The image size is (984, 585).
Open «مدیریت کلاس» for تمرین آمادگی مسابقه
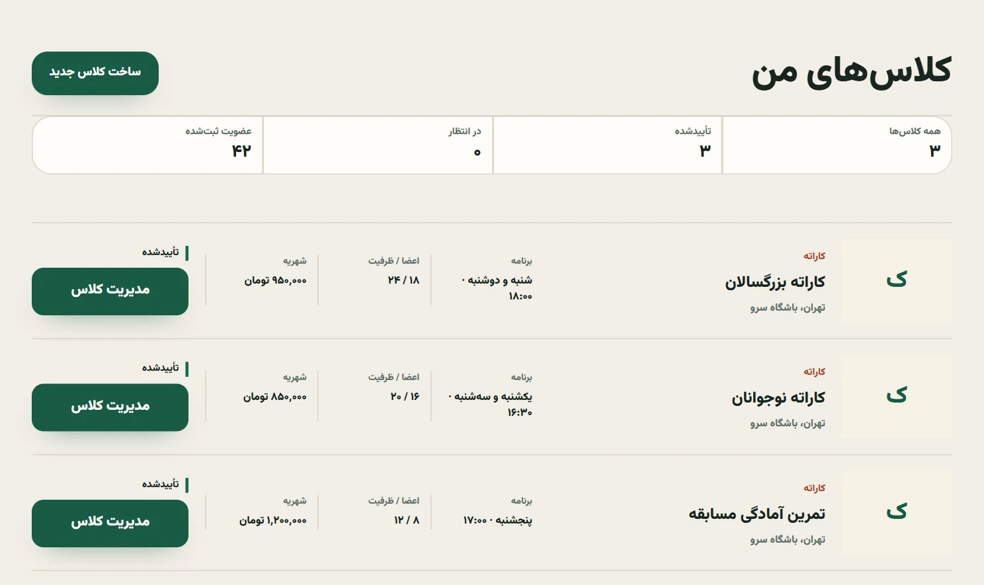coord(110,524)
